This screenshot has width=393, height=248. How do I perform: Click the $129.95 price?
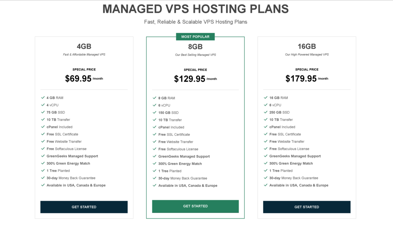[x=190, y=79]
